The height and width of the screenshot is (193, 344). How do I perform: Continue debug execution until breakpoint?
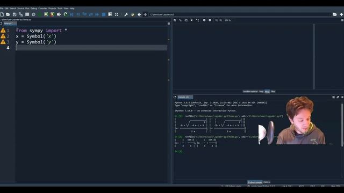97,14
